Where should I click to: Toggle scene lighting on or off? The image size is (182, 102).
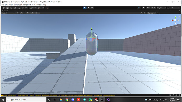pos(21,13)
